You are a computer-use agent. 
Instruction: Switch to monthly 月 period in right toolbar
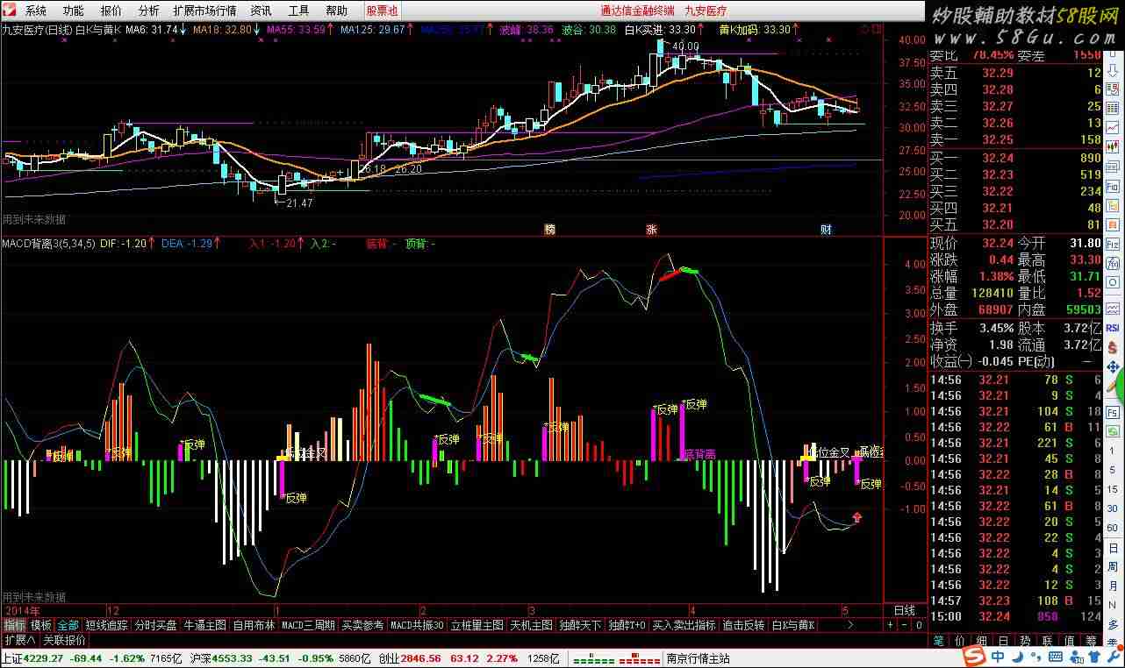click(1112, 586)
